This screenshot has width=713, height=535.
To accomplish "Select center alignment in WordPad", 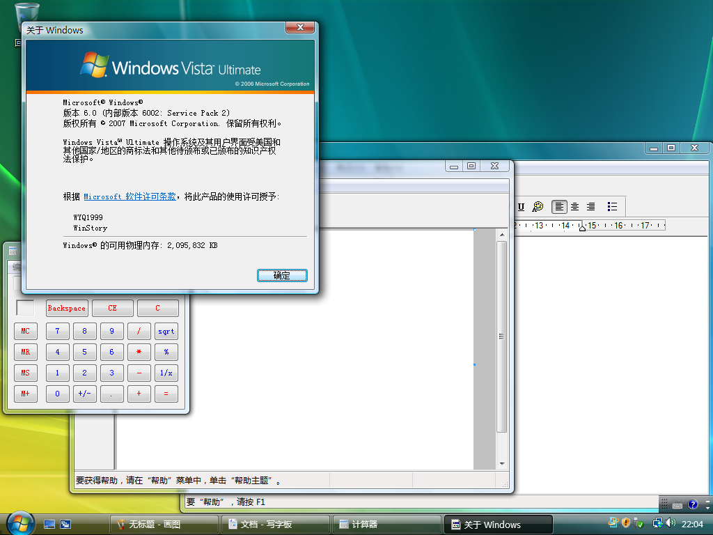I will pyautogui.click(x=574, y=207).
